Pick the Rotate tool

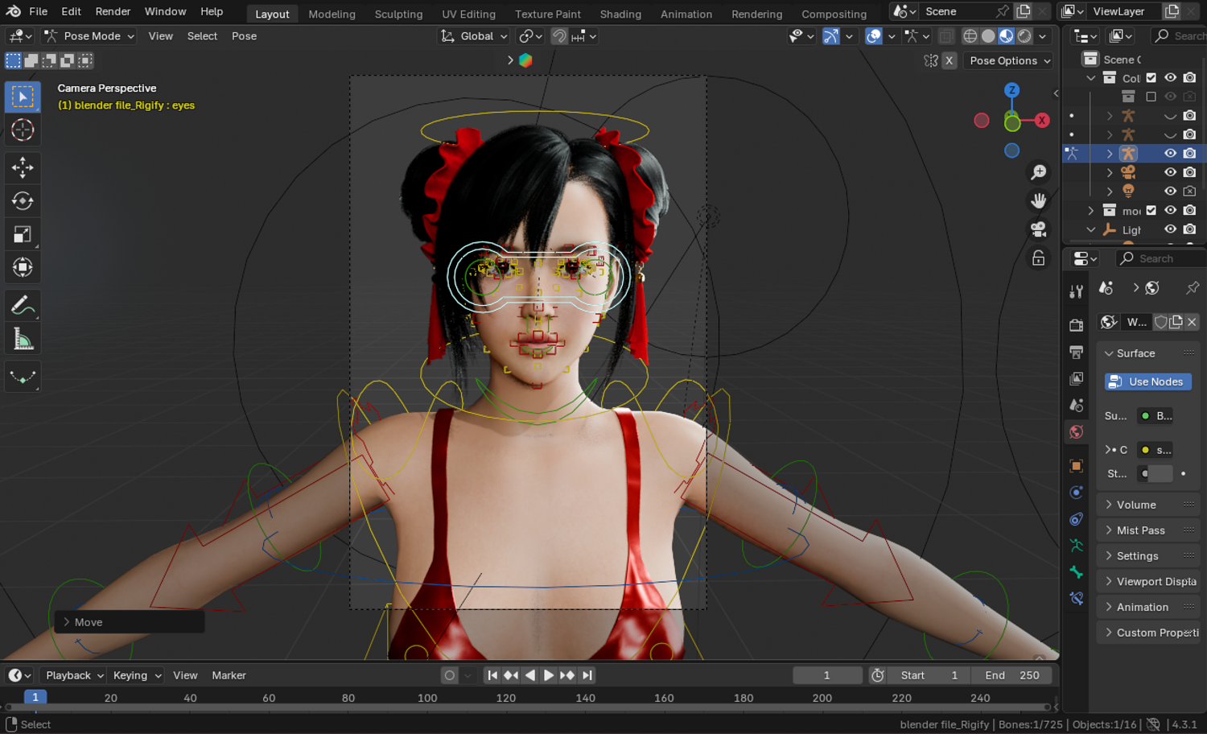23,200
